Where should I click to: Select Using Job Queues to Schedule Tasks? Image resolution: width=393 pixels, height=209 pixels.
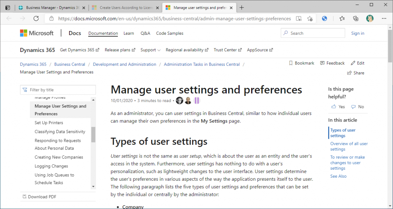coord(54,179)
